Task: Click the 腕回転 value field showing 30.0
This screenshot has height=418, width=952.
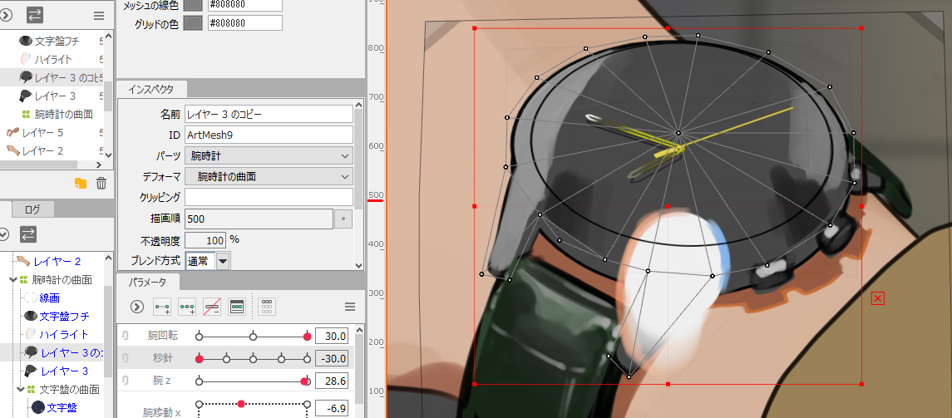Action: [332, 336]
